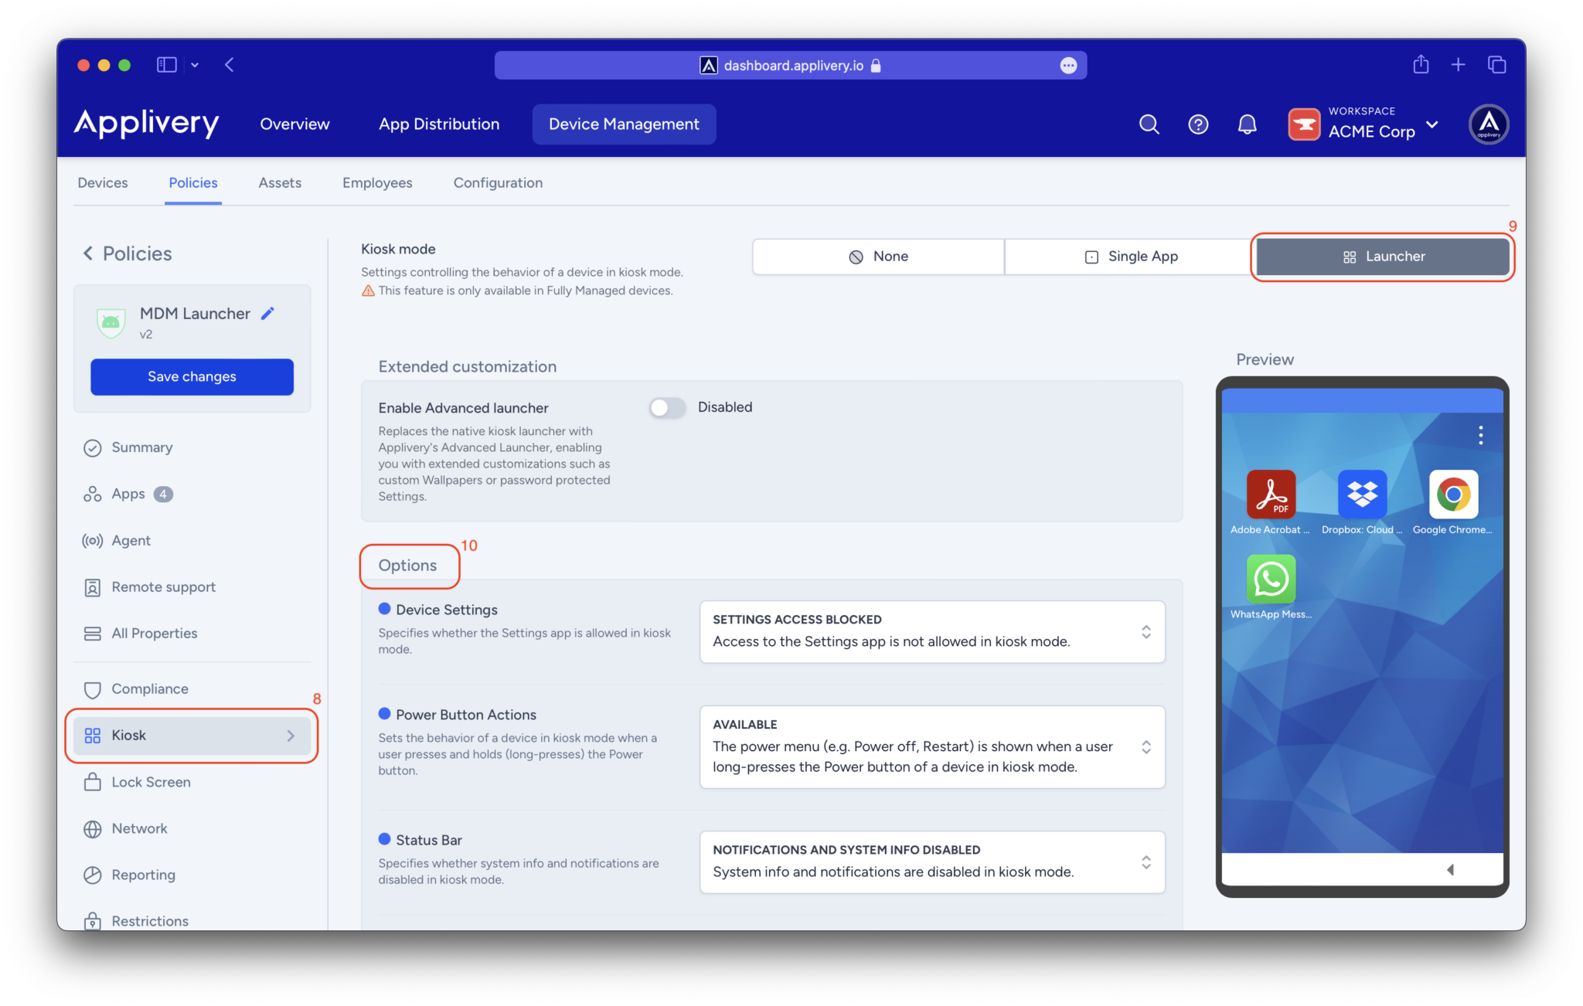1583x1006 pixels.
Task: Click the pencil icon next to MDM Launcher
Action: pos(267,313)
